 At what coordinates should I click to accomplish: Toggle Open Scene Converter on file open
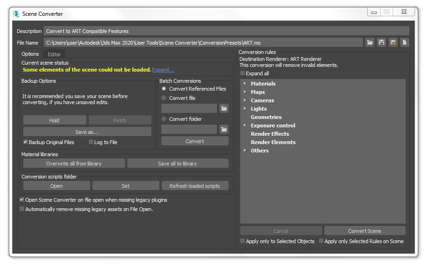pos(22,200)
